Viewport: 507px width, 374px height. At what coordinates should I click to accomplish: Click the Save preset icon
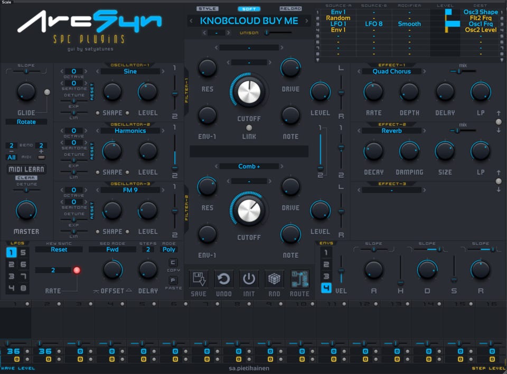199,279
